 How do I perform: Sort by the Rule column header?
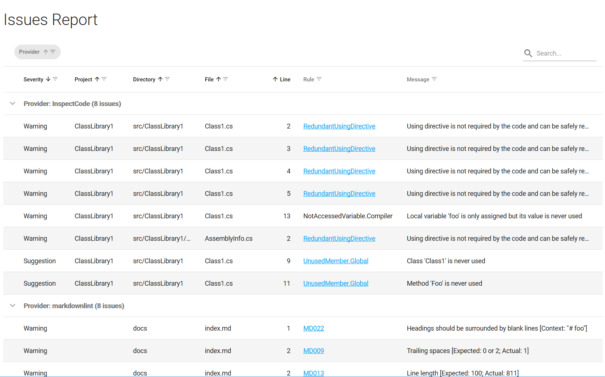pos(309,80)
